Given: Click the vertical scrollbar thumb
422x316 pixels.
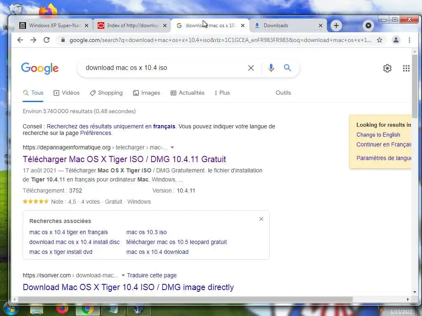Looking at the screenshot, I should tap(415, 86).
